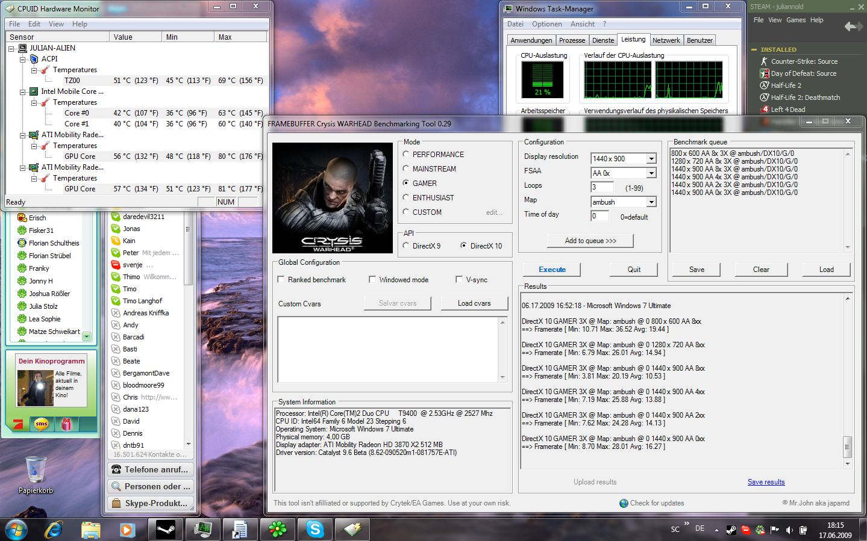Viewport: 867px width, 541px height.
Task: Click Telefone anrufen phone icon in Skype
Action: (x=116, y=469)
